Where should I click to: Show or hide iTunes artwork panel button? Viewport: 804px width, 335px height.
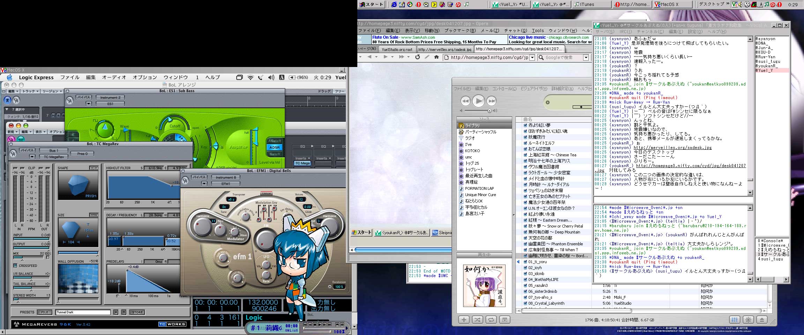click(505, 320)
